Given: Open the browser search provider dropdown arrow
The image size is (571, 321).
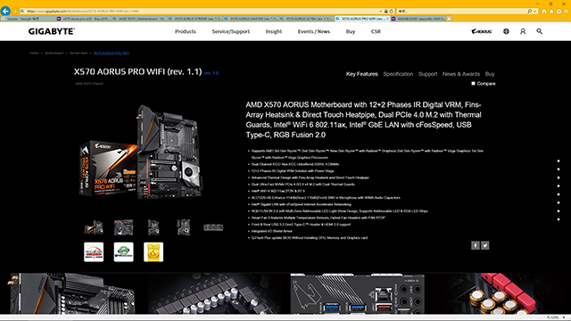Looking at the screenshot, I should point(534,12).
